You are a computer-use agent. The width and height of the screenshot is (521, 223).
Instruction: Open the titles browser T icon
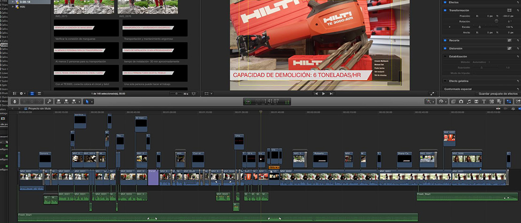pos(484,102)
